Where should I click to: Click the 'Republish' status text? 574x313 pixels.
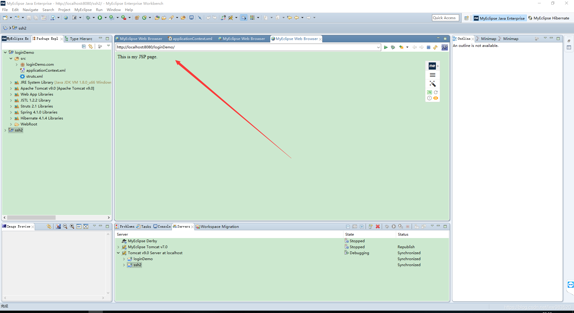406,247
